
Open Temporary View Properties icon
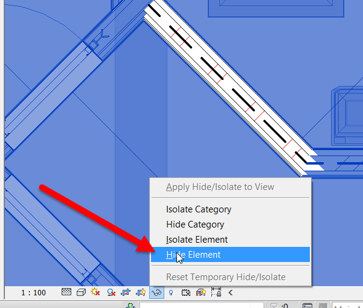click(186, 293)
